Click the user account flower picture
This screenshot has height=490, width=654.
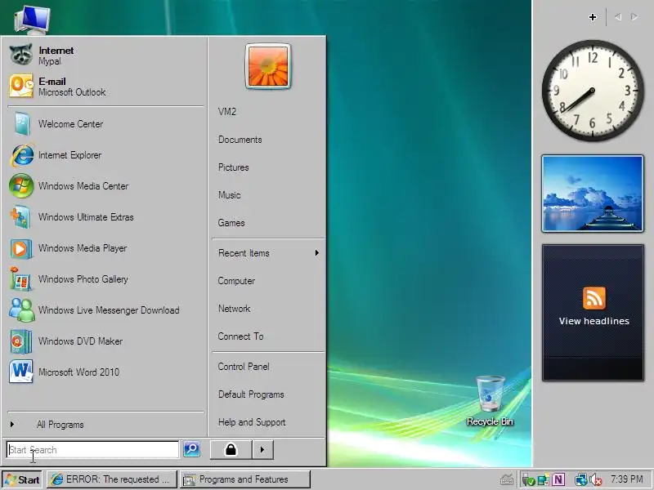(x=268, y=66)
